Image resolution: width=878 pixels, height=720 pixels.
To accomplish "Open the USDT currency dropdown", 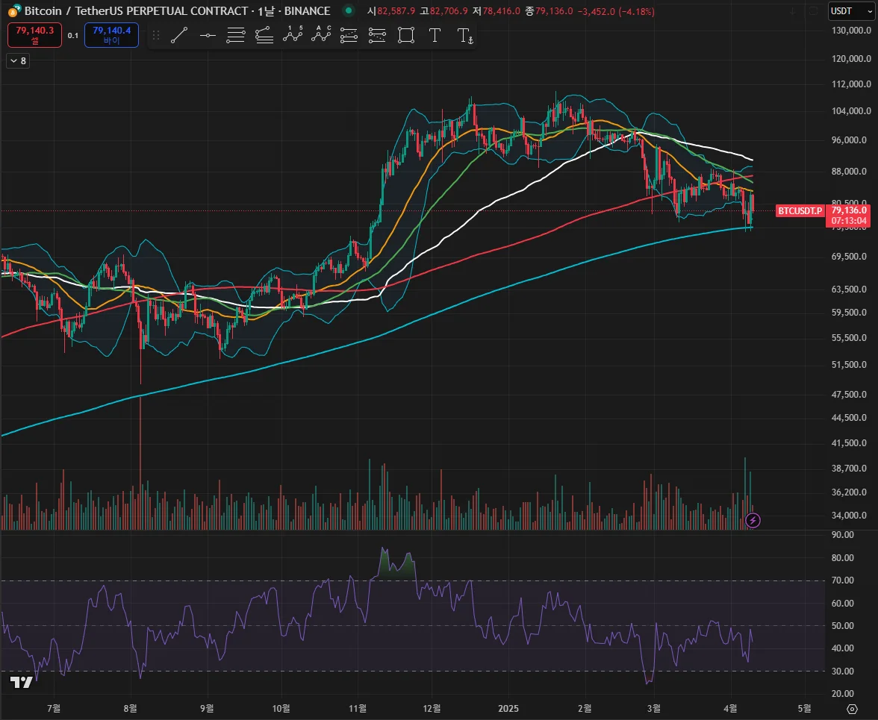I will [848, 10].
